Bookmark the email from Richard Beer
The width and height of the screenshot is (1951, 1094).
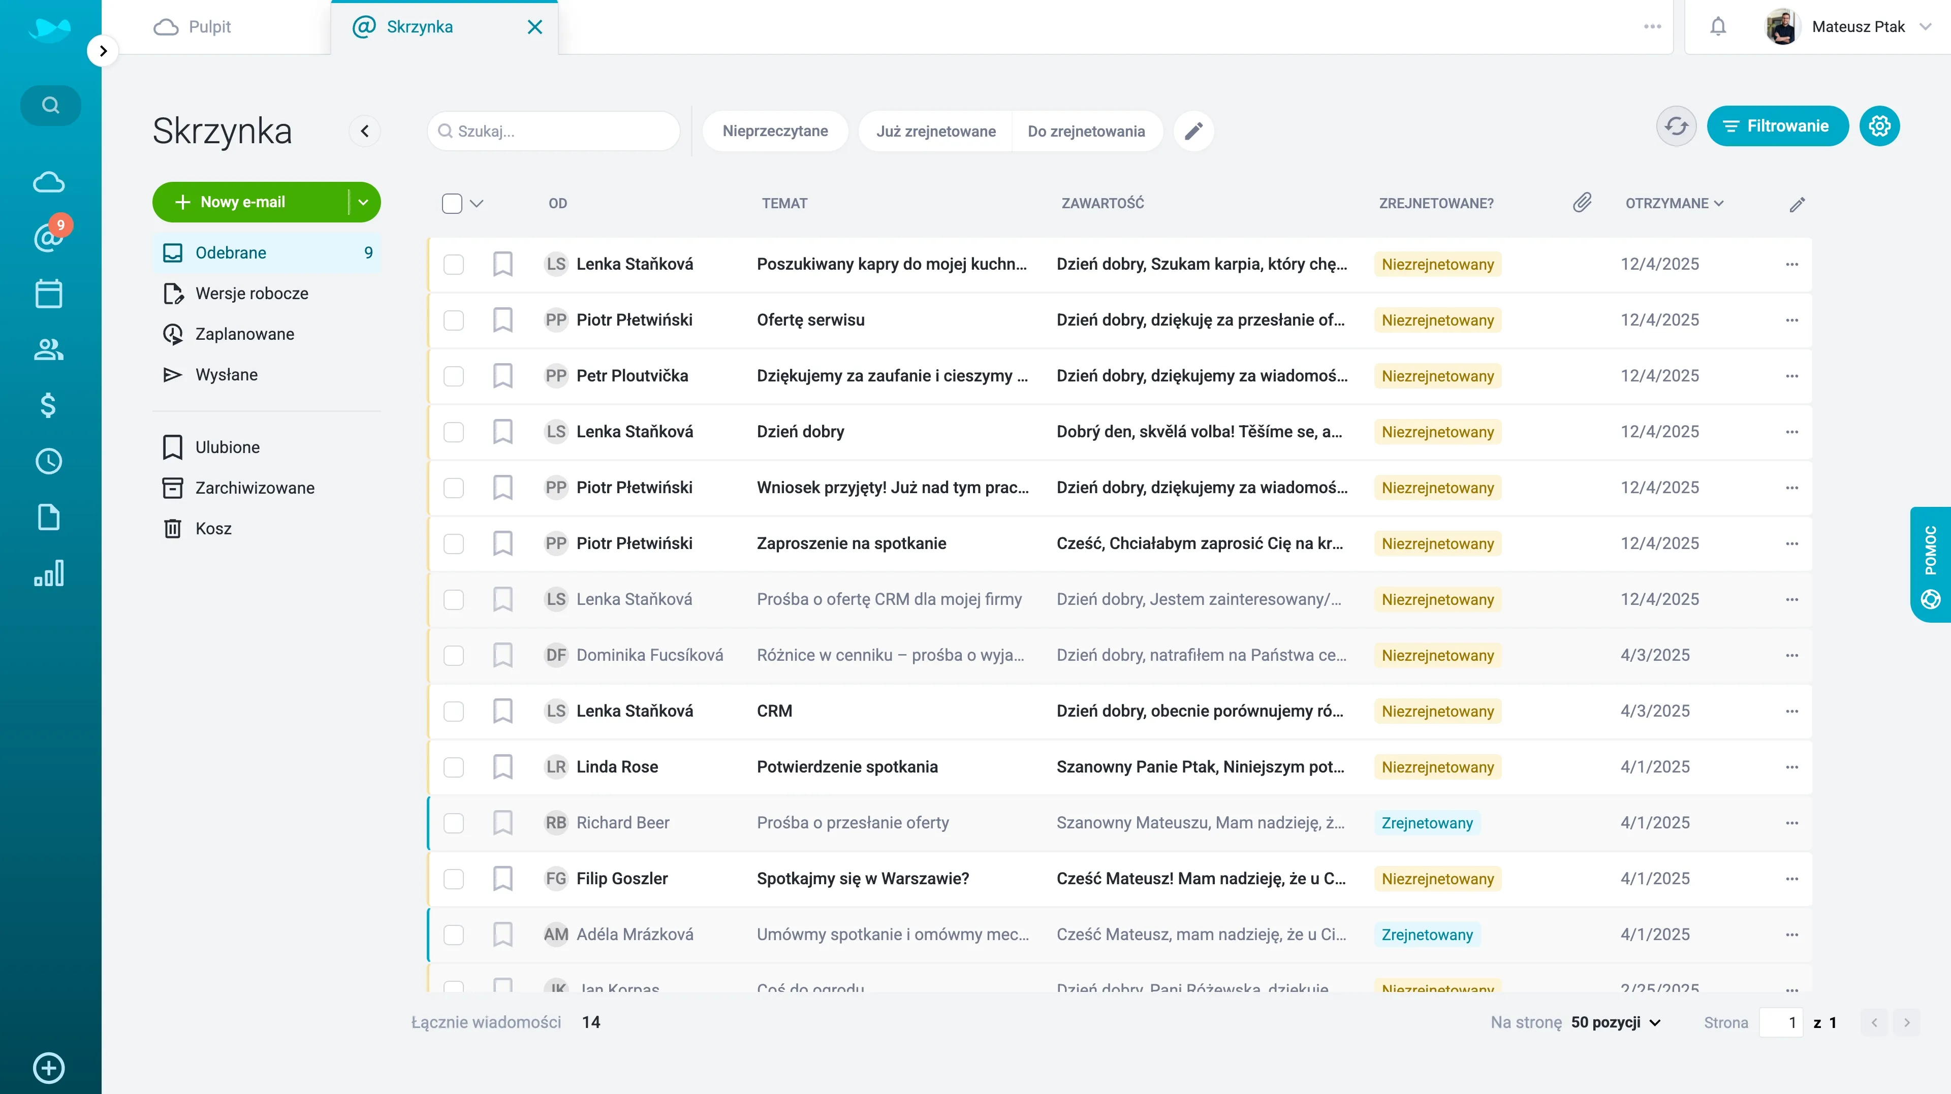click(x=503, y=822)
